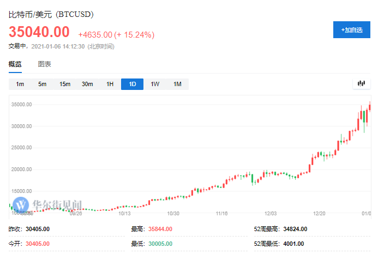Select the active 1D interval
This screenshot has height=254, width=378.
133,84
